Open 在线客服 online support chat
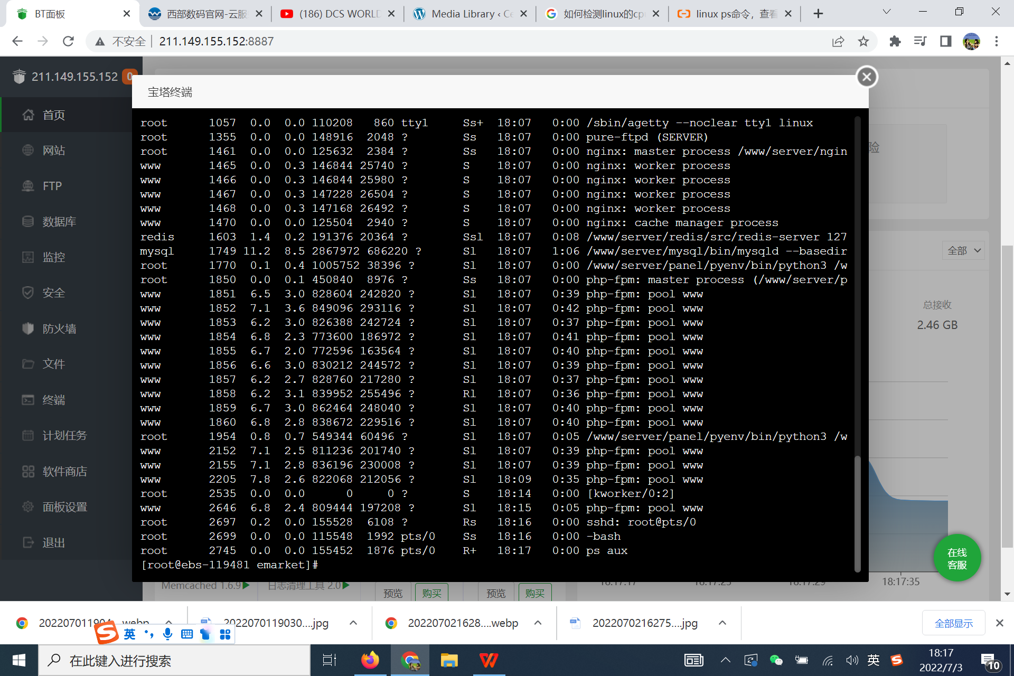This screenshot has width=1014, height=676. pyautogui.click(x=956, y=558)
